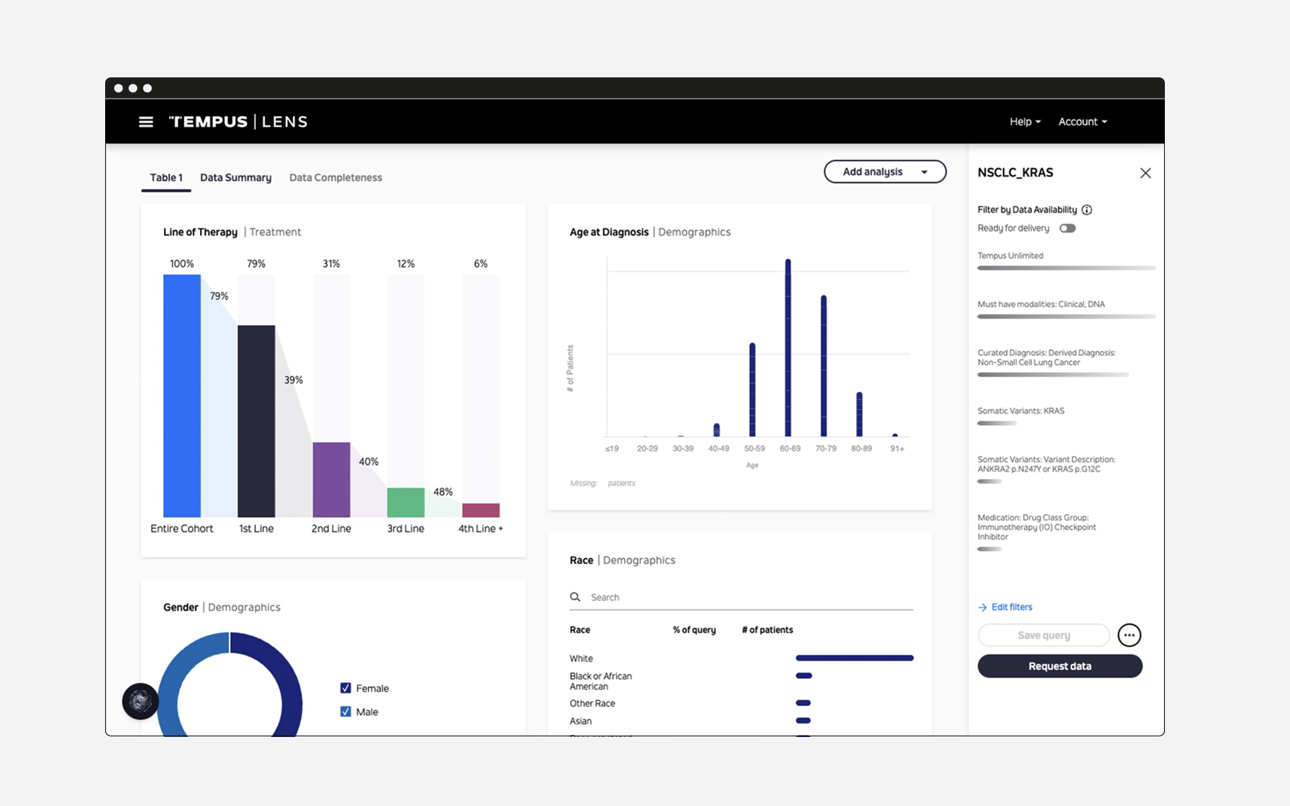The width and height of the screenshot is (1290, 806).
Task: Click the 70-79 age bar
Action: click(824, 366)
